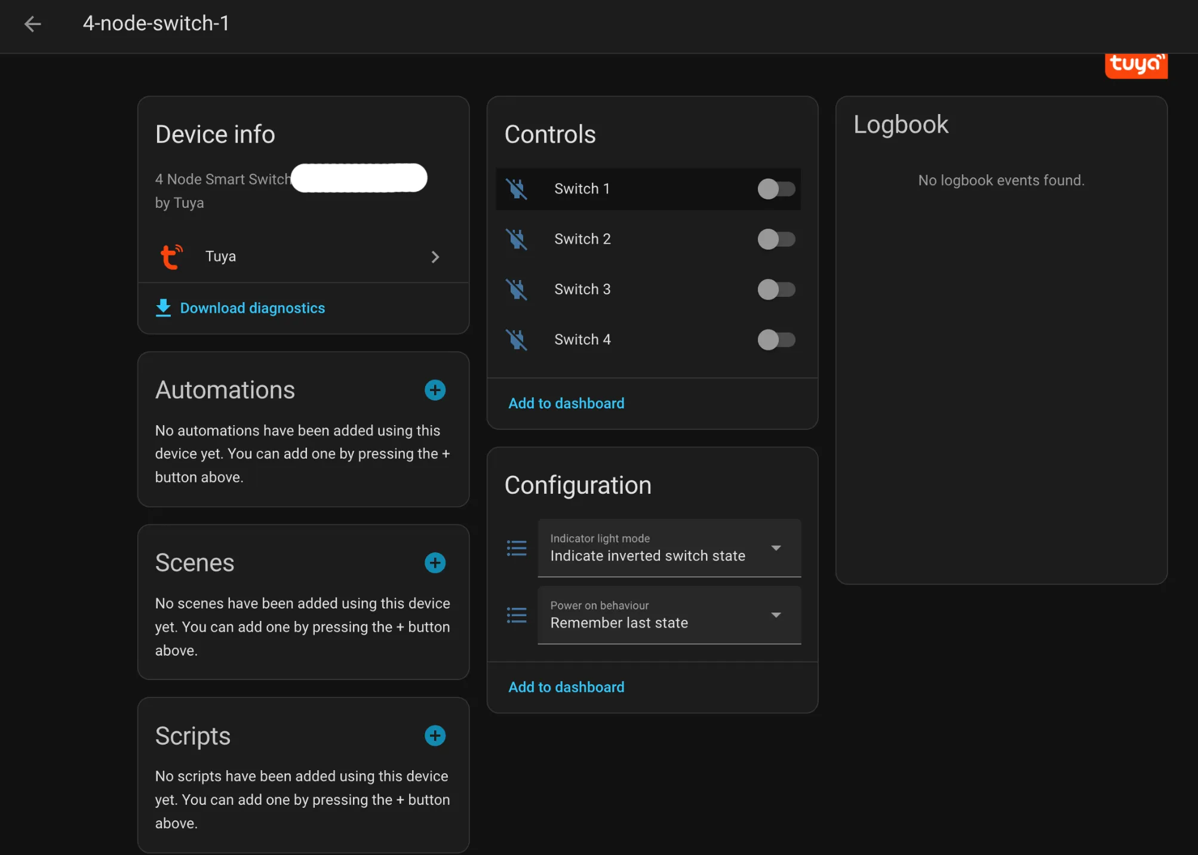
Task: Open the Tuya integration chevron
Action: (435, 257)
